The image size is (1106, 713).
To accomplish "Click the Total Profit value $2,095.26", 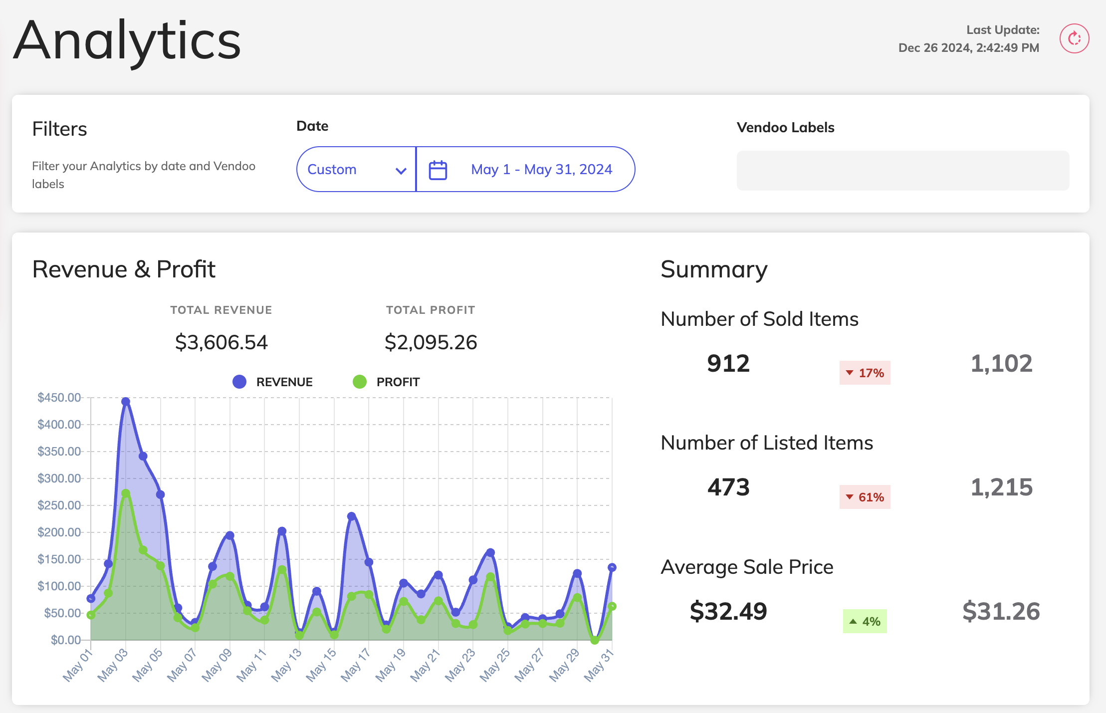I will click(431, 342).
